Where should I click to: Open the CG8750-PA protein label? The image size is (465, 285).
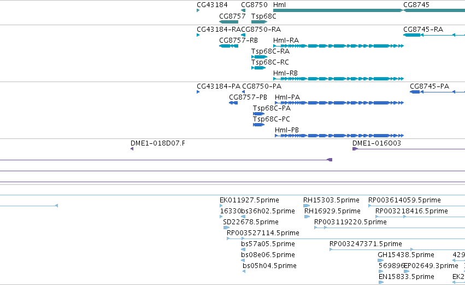click(262, 86)
